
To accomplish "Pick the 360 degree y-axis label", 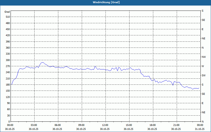I will [x=8, y=48].
